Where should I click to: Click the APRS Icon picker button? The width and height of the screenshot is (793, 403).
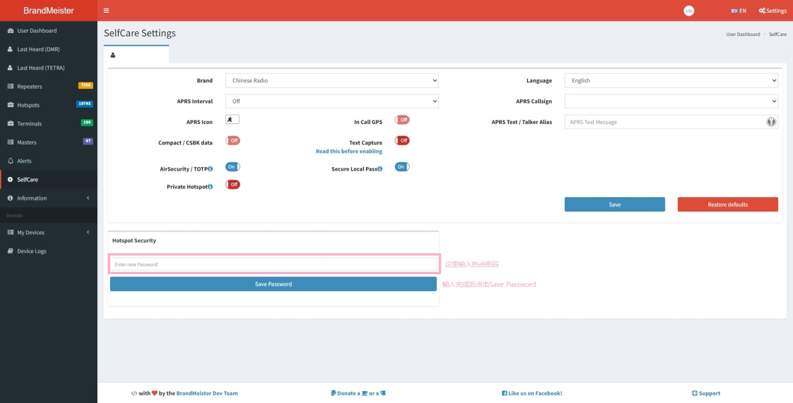click(x=232, y=119)
